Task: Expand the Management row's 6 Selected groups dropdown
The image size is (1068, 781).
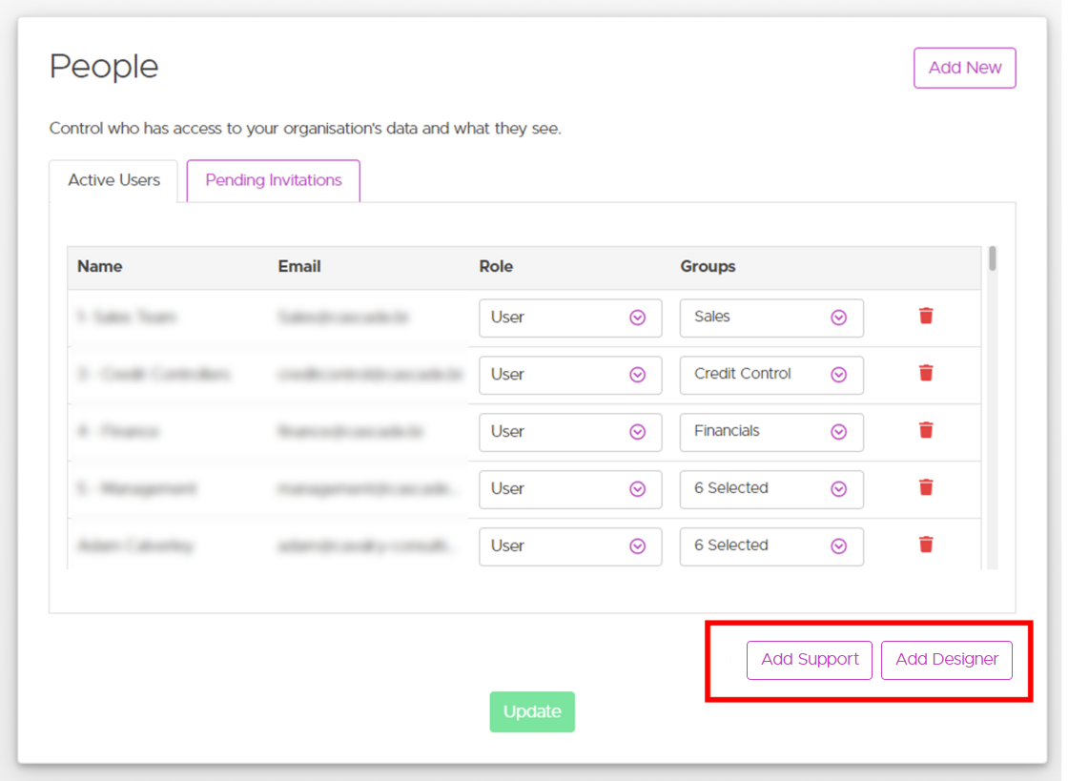Action: point(770,489)
